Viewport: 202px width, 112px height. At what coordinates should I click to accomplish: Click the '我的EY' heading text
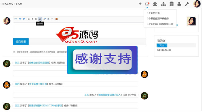161,41
